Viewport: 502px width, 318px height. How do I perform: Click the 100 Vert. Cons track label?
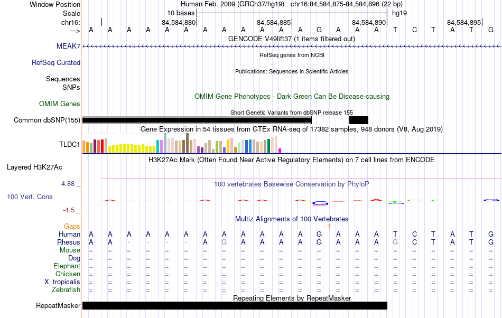(x=30, y=197)
